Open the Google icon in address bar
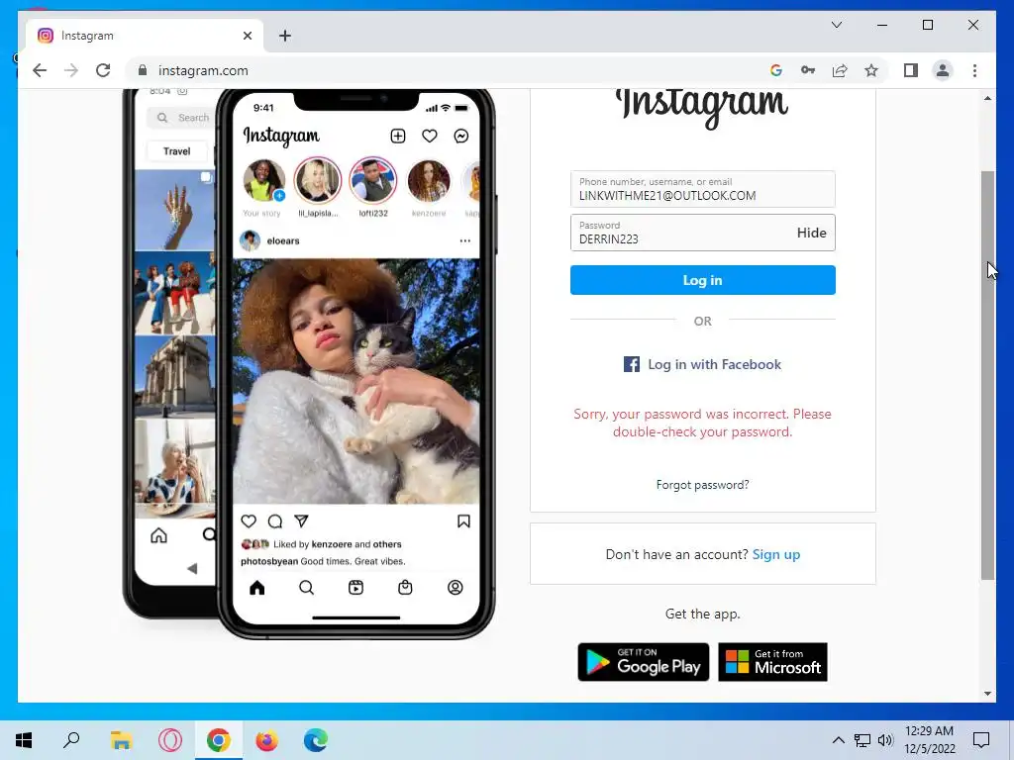Screen dimensions: 1014x760 click(776, 70)
